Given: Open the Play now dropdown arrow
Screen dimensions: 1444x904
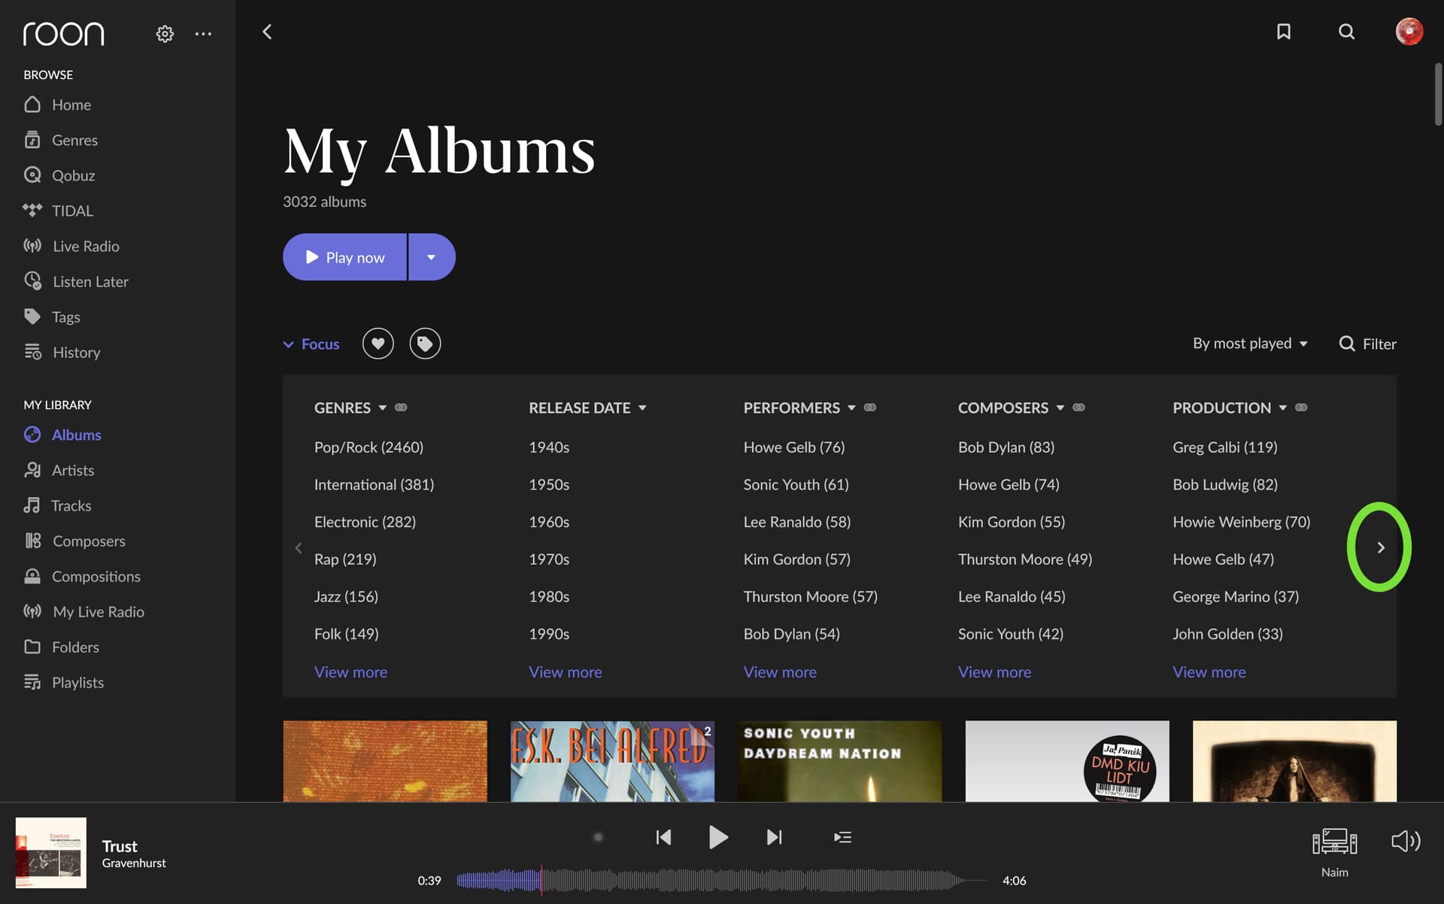Looking at the screenshot, I should click(432, 257).
